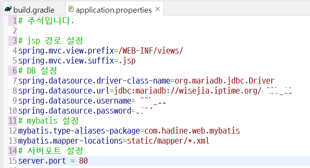Close the application.properties tab
The height and width of the screenshot is (168, 310).
[157, 9]
